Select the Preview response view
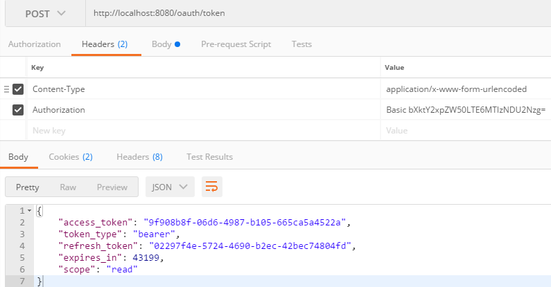Image resolution: width=551 pixels, height=287 pixels. click(112, 187)
